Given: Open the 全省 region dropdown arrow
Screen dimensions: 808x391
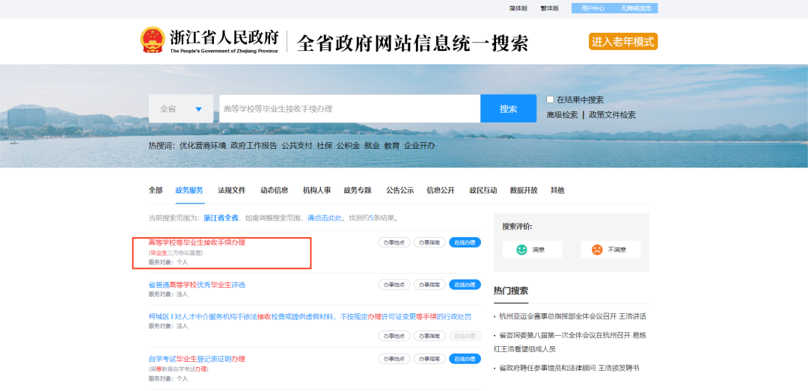Looking at the screenshot, I should coord(199,109).
